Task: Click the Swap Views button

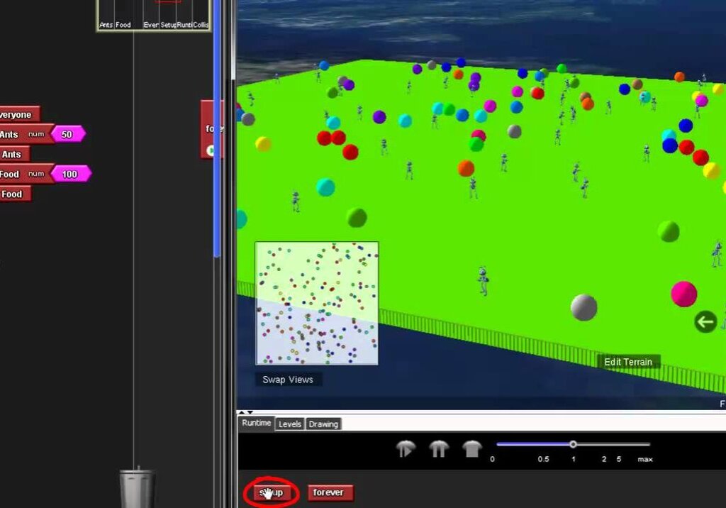Action: click(288, 380)
